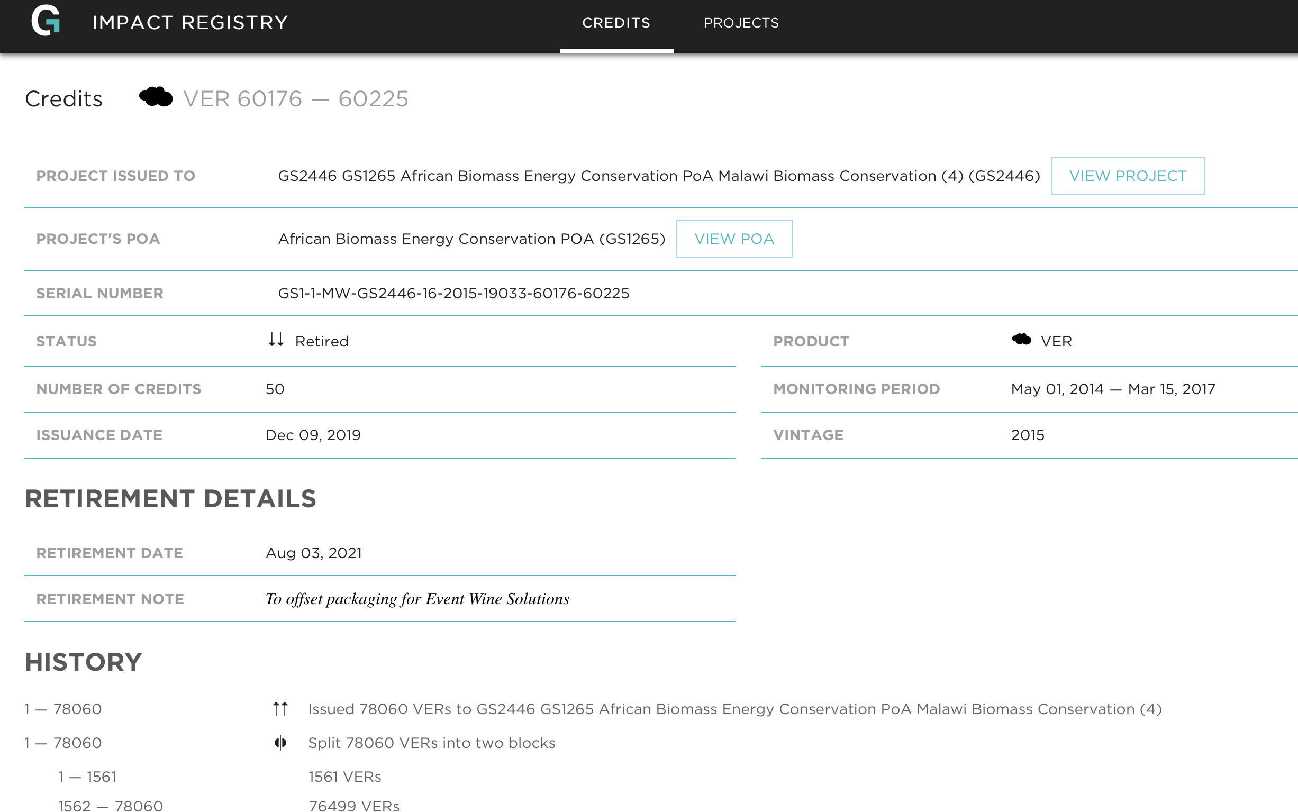
Task: Click the Issued 78060 VERs history entry
Action: click(734, 709)
